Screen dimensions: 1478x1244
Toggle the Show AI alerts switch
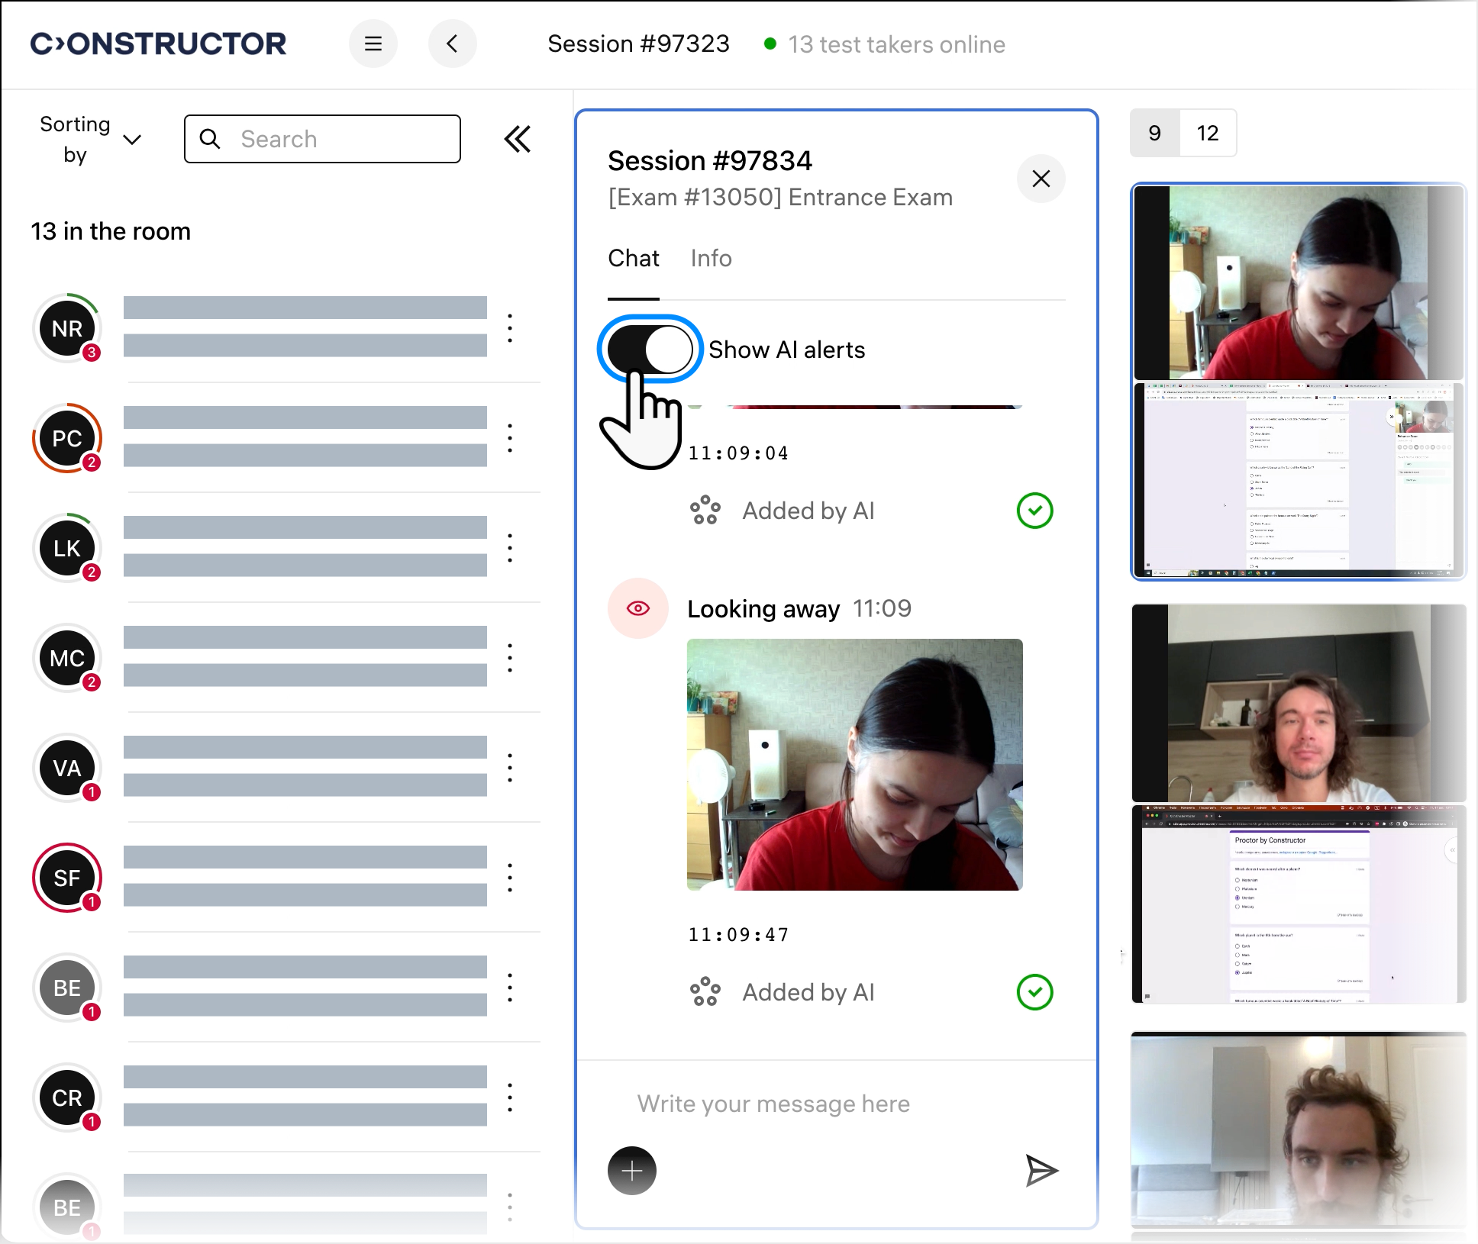(650, 350)
